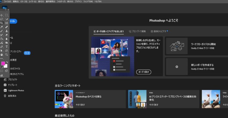This screenshot has width=228, height=118.
Task: Select the Pen tool
Action: point(1,47)
